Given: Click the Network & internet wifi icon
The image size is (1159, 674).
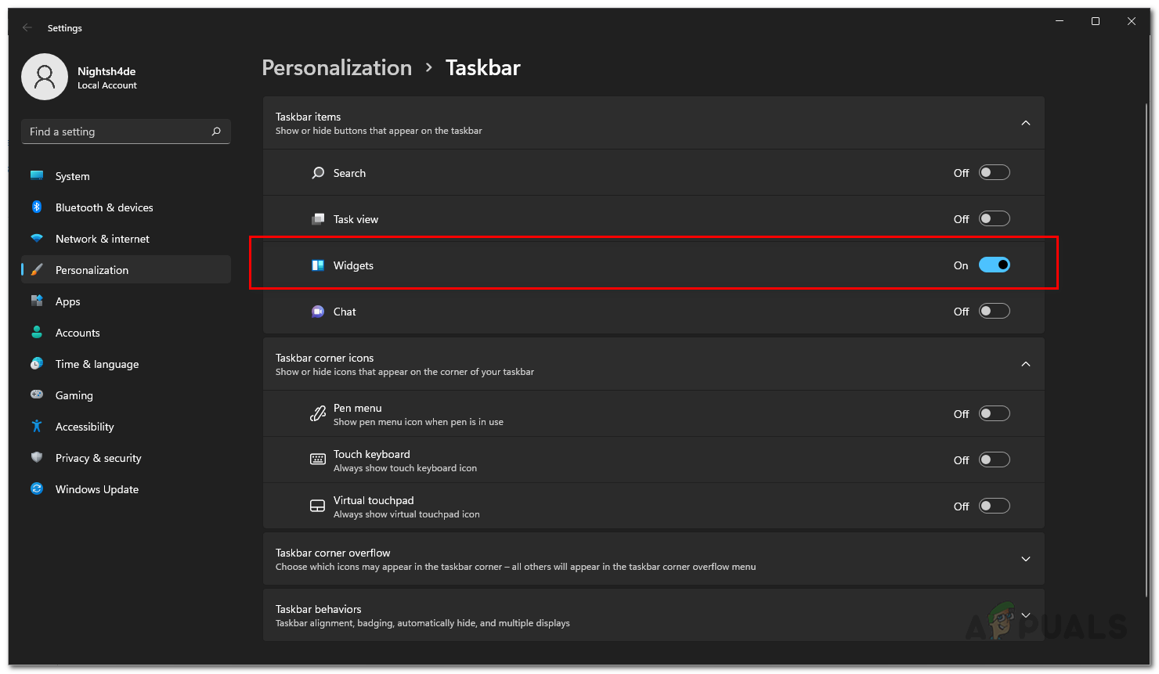Looking at the screenshot, I should (x=37, y=239).
